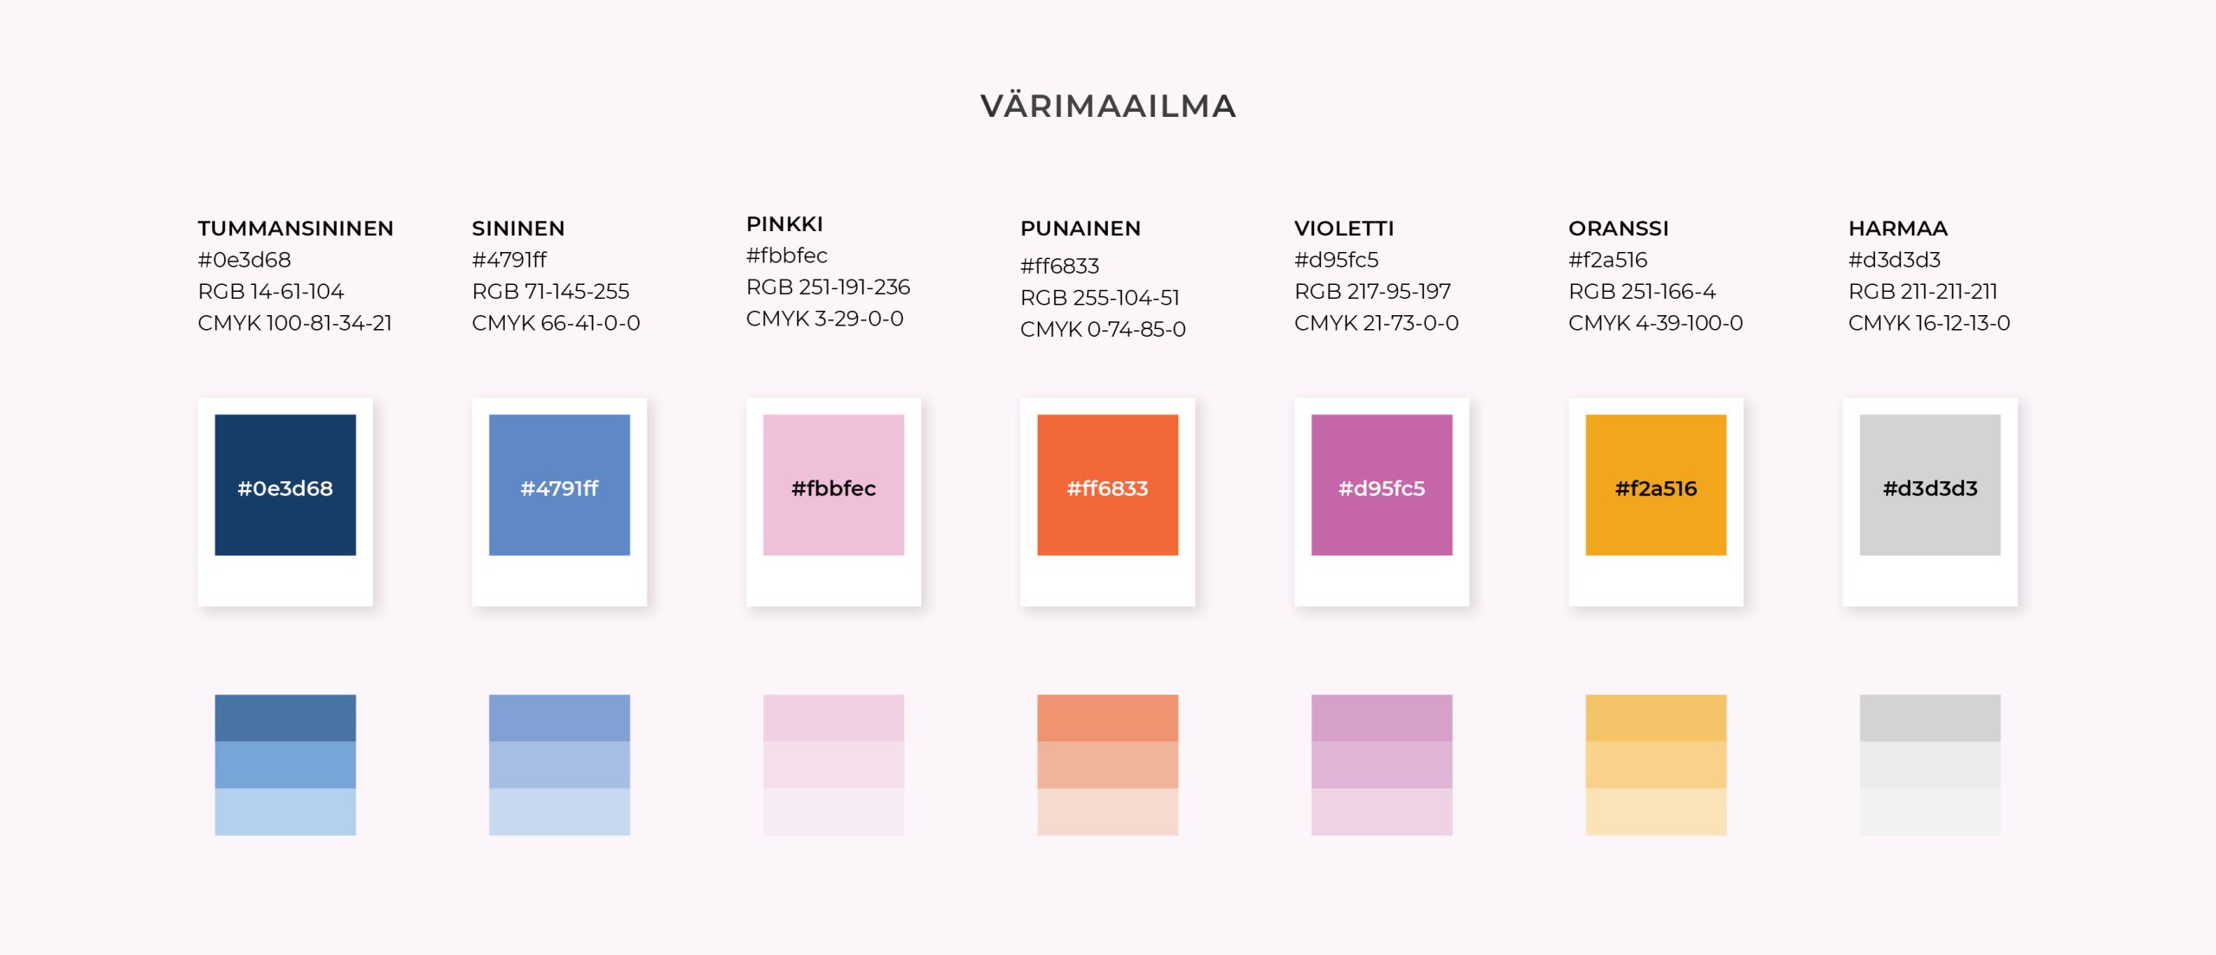
Task: Pick the pink #fbbfec swatch
Action: [x=833, y=485]
